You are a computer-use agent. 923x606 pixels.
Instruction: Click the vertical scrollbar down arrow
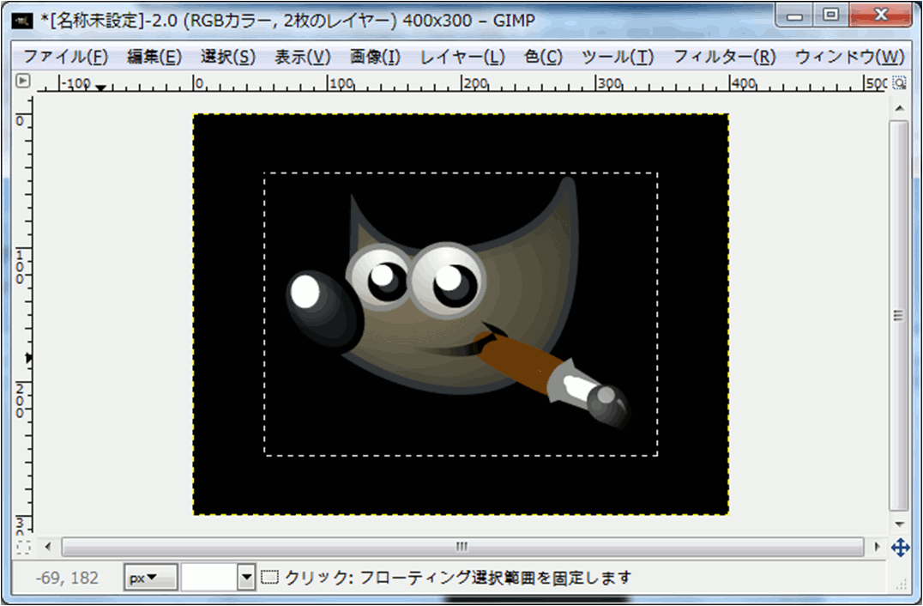click(x=899, y=523)
